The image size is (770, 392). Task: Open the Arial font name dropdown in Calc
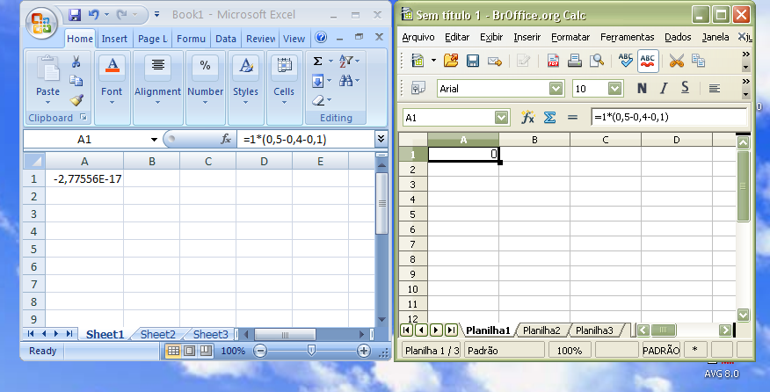556,89
